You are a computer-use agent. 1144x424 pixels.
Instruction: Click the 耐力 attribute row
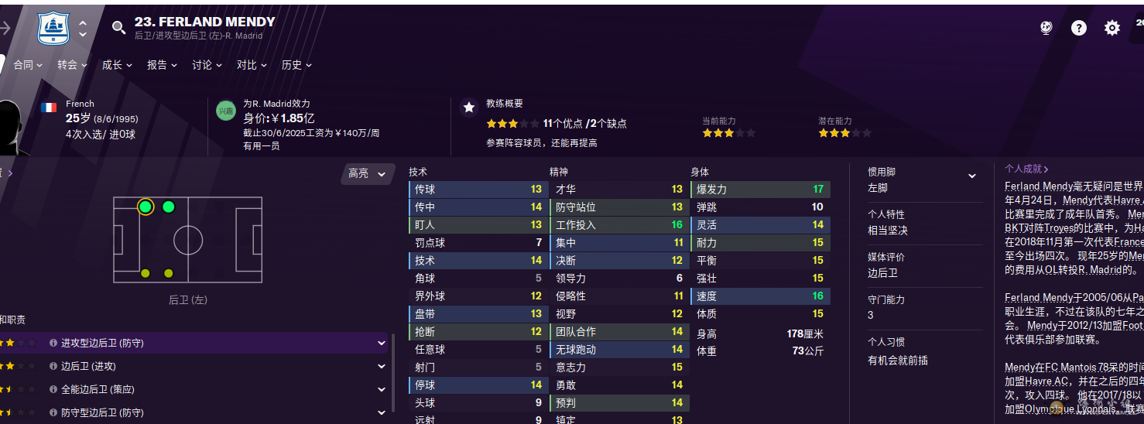[x=760, y=243]
